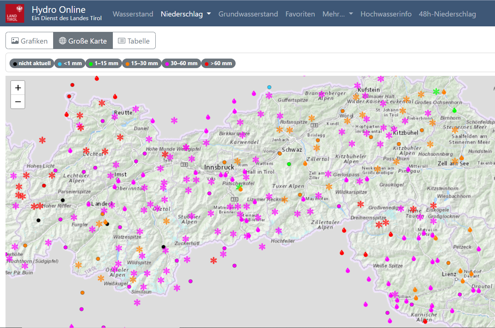Select green snowflake near Großes Ochsenhorn
This screenshot has width=495, height=328.
pyautogui.click(x=436, y=91)
